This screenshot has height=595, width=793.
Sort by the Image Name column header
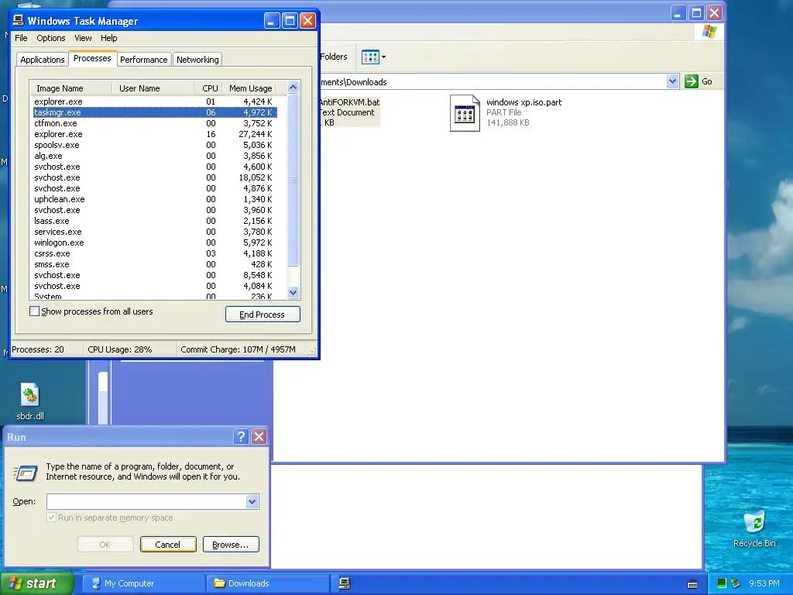70,88
